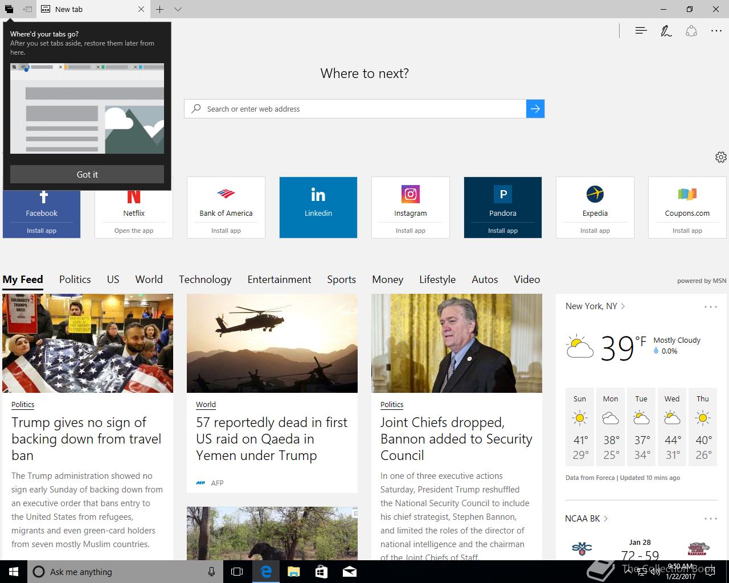Open the Mail app from the taskbar
Viewport: 729px width, 583px height.
click(x=350, y=572)
